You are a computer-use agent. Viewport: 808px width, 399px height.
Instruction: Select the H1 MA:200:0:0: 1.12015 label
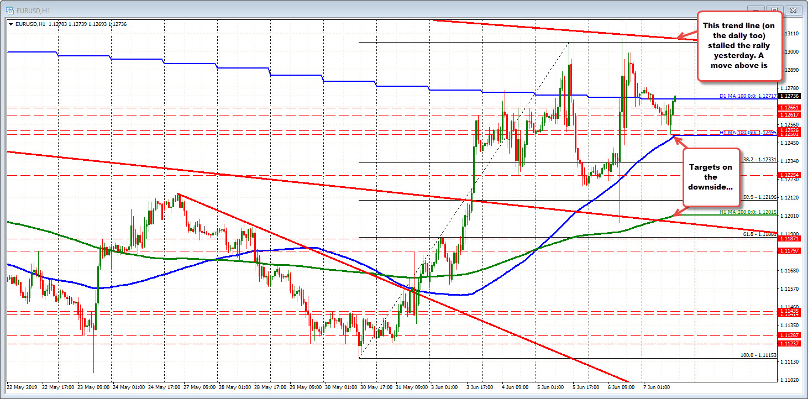point(748,212)
